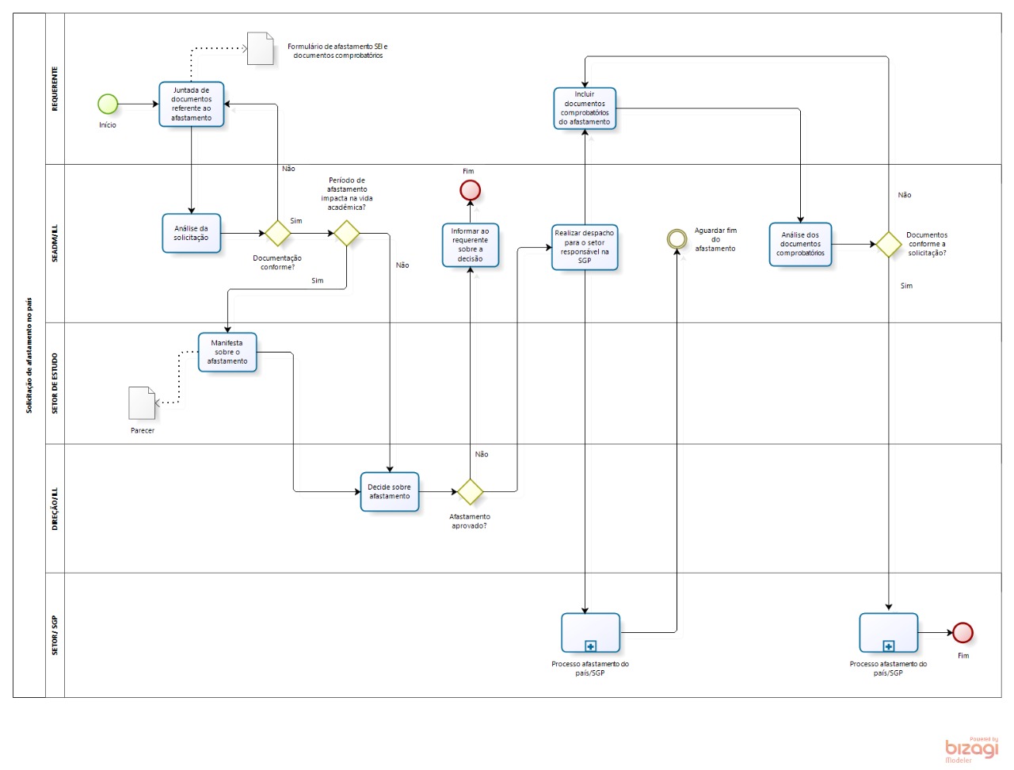The image size is (1014, 770).
Task: Select the Juntada de documentos task
Action: pyautogui.click(x=191, y=104)
